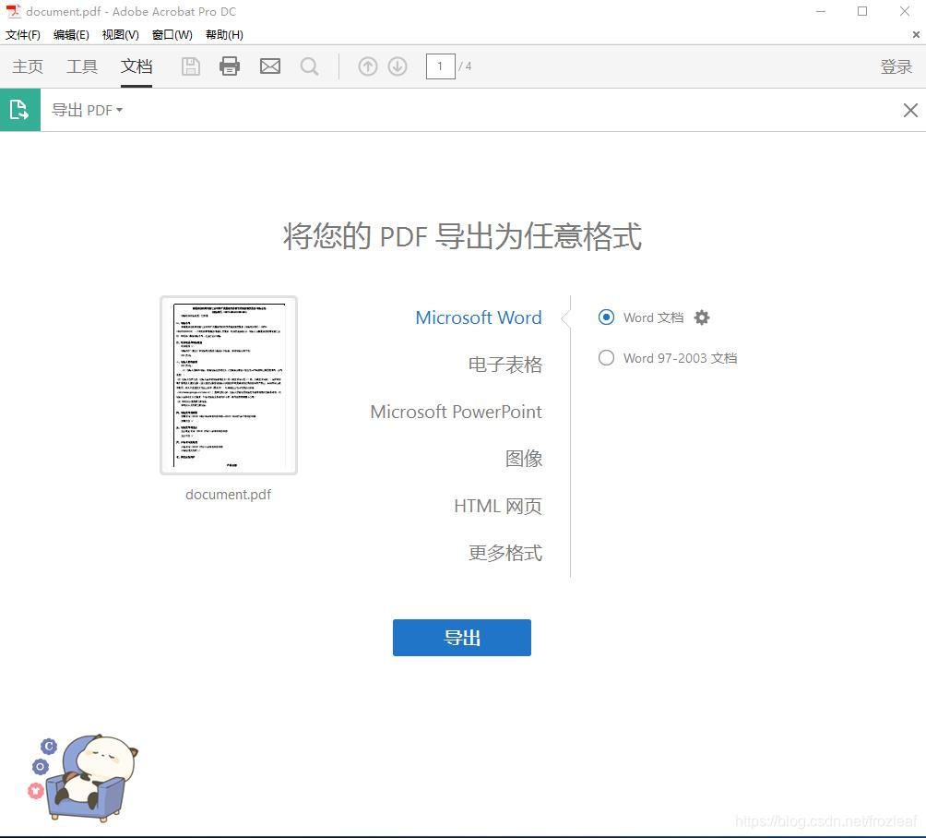Open the 编辑(E) menu

click(x=71, y=35)
